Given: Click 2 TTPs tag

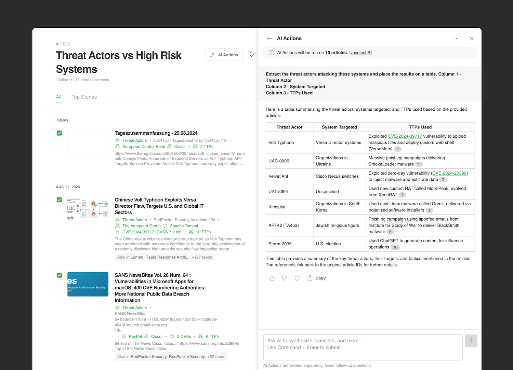Looking at the screenshot, I should [x=207, y=147].
